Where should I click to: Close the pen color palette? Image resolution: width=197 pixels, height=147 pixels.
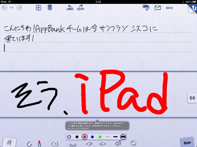click(x=69, y=137)
